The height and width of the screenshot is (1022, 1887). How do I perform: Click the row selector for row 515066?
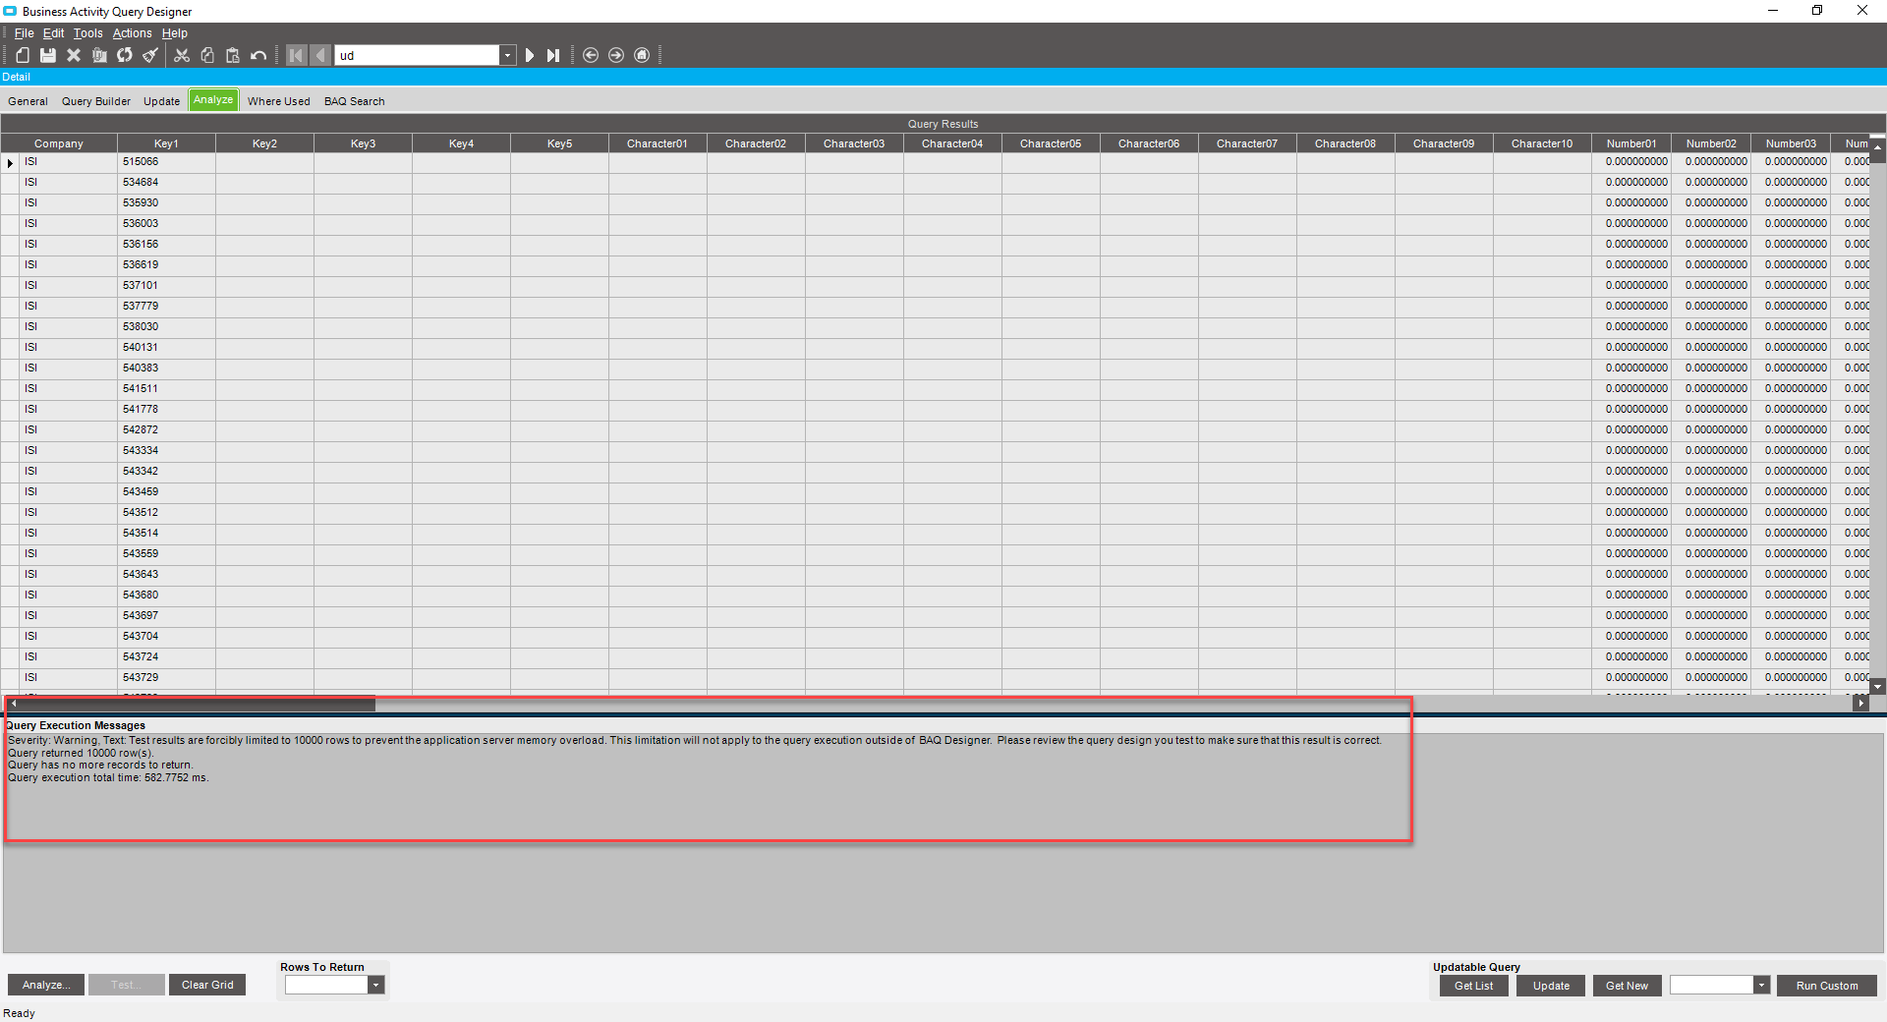click(x=10, y=163)
